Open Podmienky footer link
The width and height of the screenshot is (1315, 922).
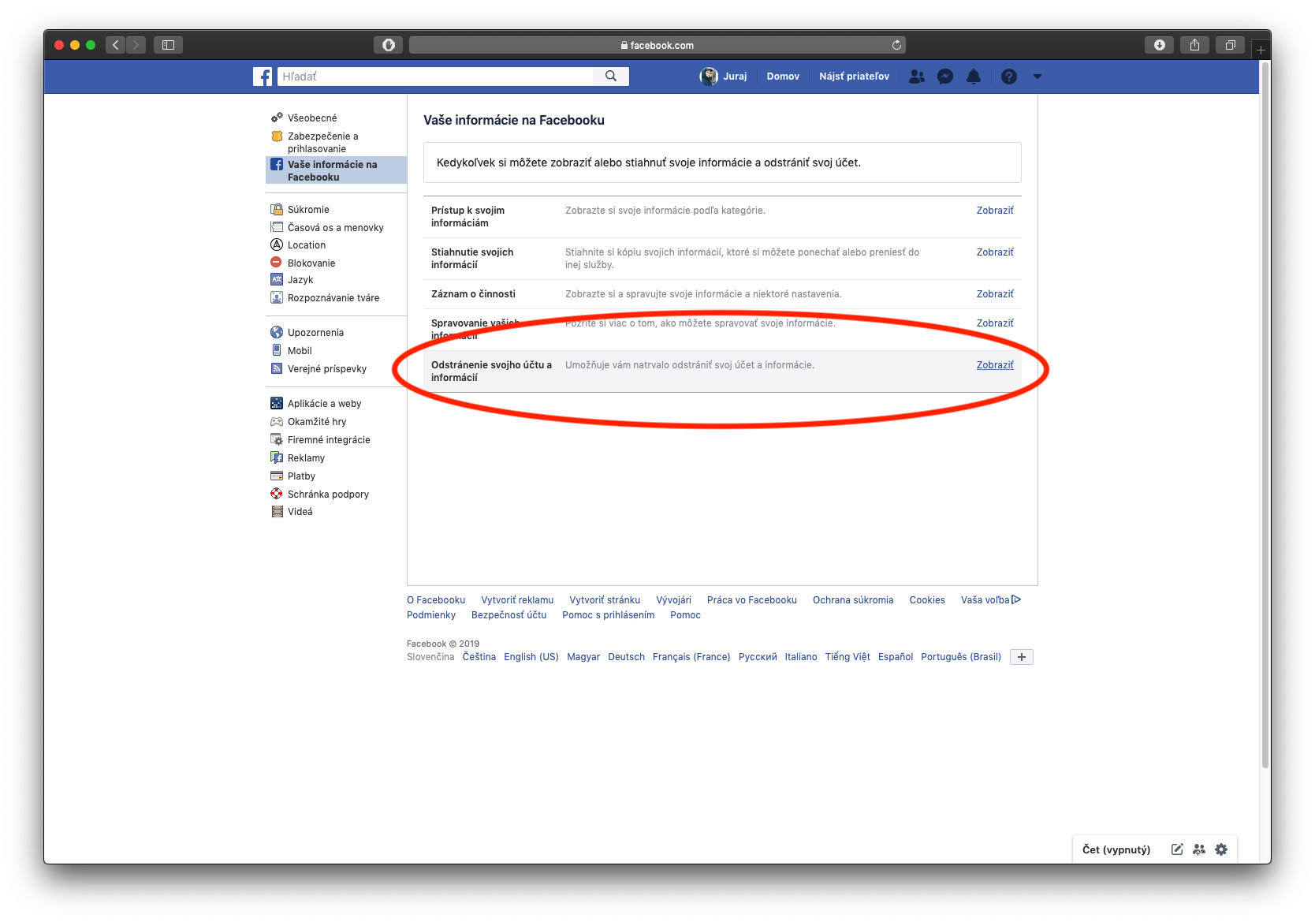click(431, 615)
